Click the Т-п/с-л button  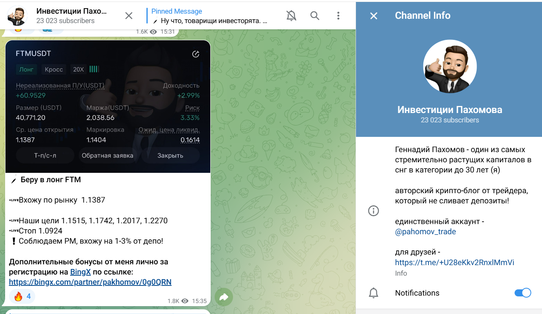point(45,155)
